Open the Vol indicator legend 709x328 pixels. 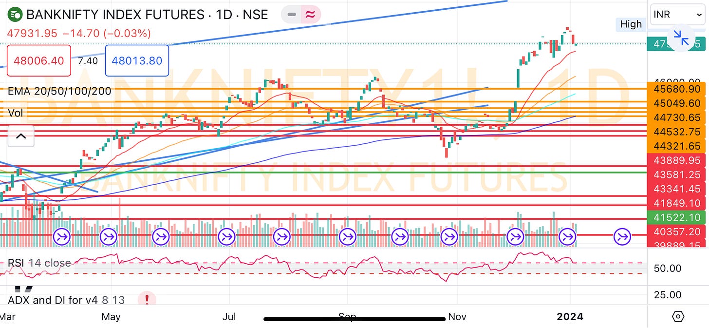[16, 113]
